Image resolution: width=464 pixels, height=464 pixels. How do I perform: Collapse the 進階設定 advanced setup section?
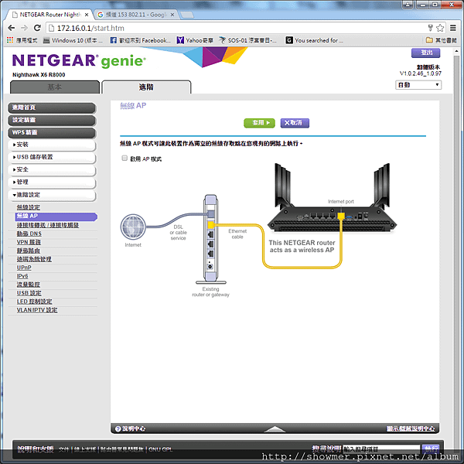pos(52,195)
